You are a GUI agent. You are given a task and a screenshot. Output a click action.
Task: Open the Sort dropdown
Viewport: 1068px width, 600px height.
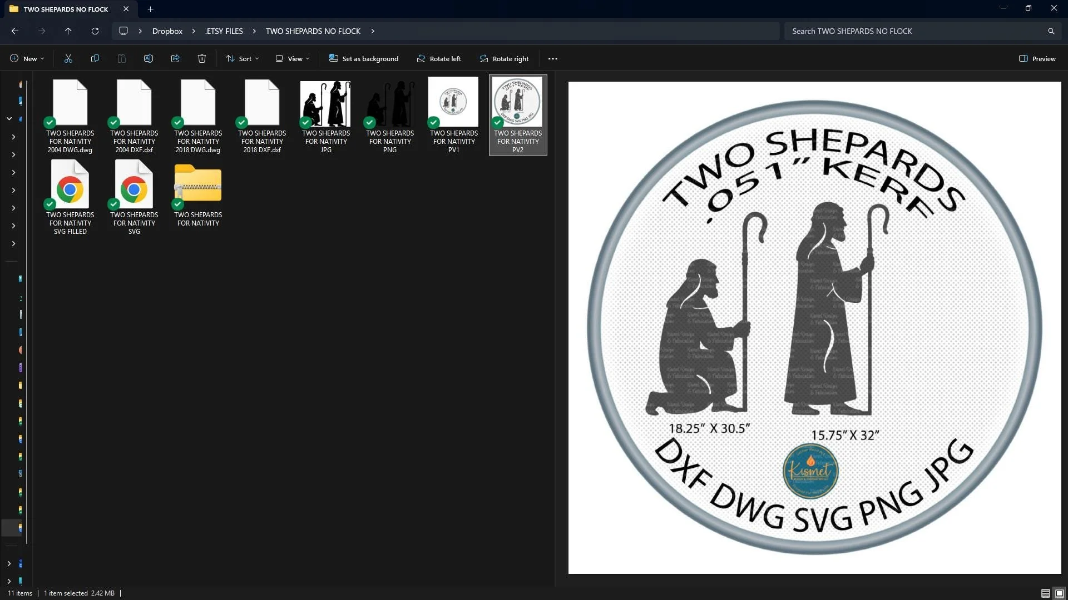tap(243, 58)
